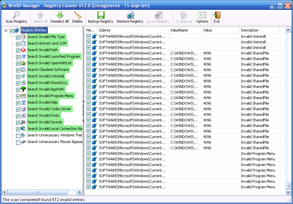Viewport: 293px width, 204px height.
Task: Select the Search Invalid OpenWithList icon
Action: pos(23,63)
